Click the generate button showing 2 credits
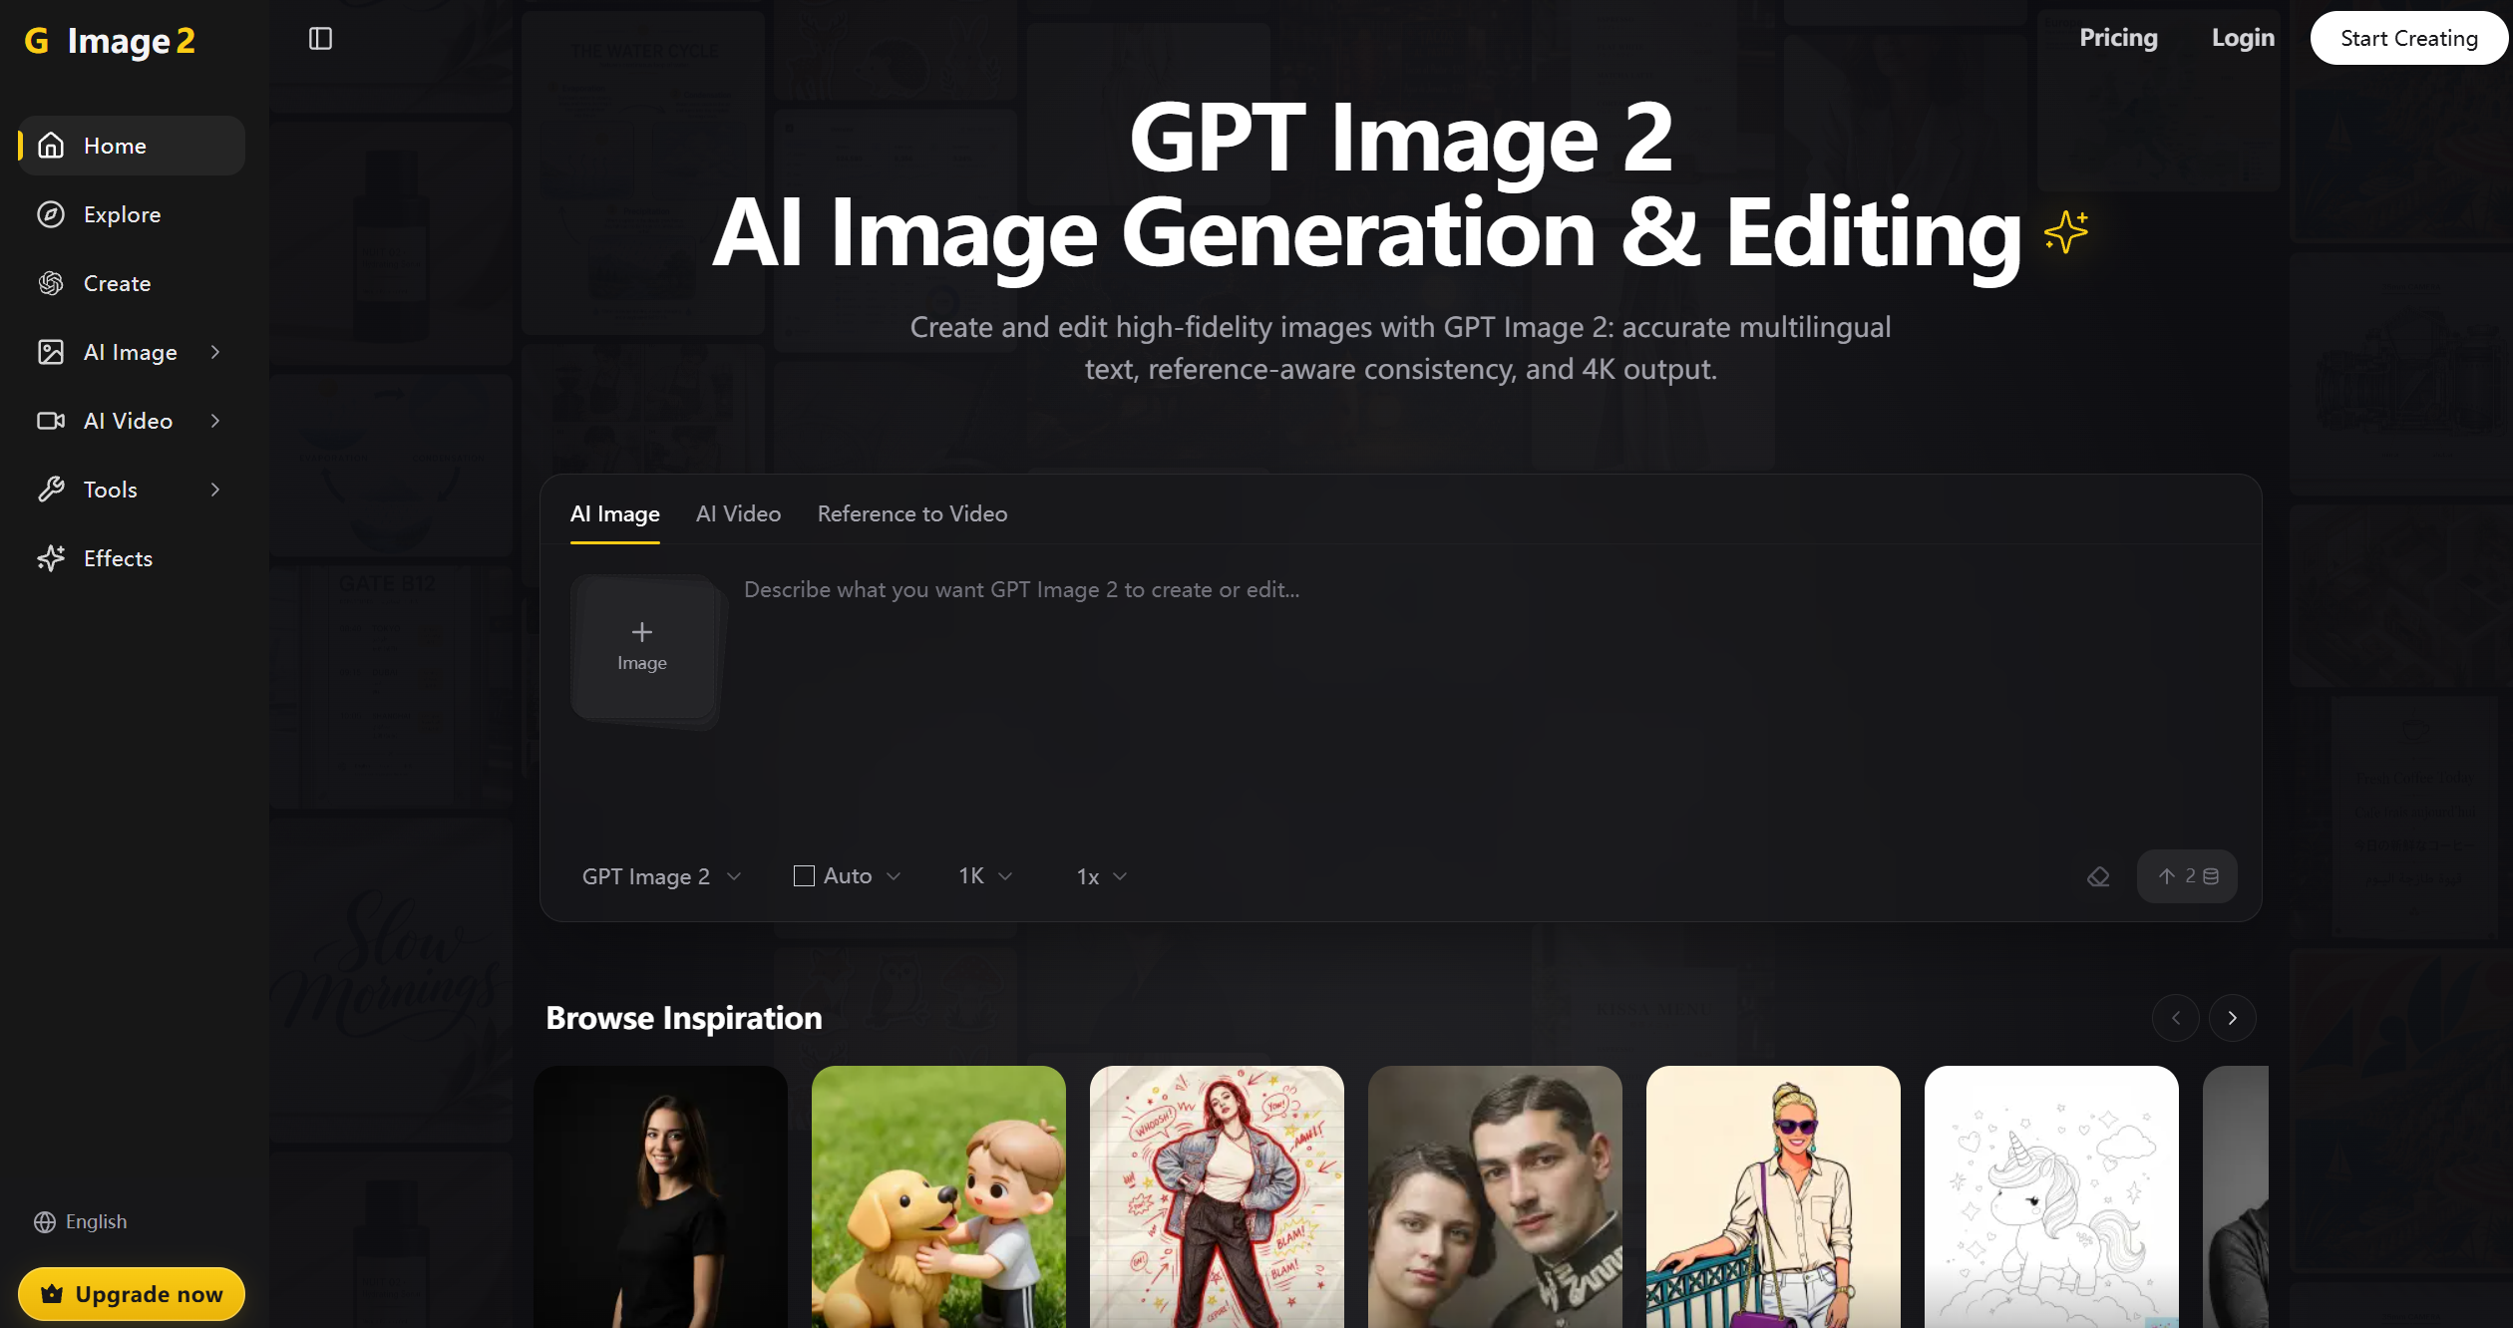The height and width of the screenshot is (1328, 2513). [x=2187, y=876]
